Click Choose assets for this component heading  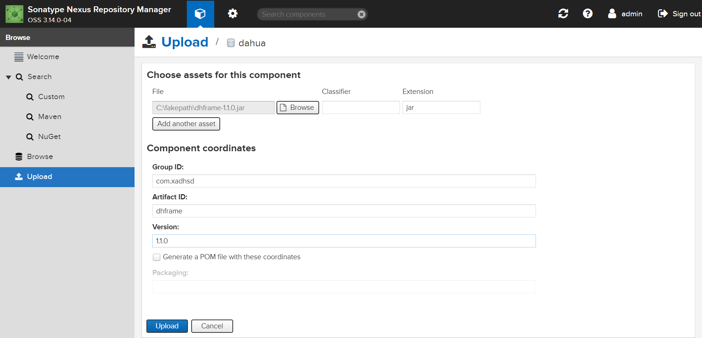(223, 75)
